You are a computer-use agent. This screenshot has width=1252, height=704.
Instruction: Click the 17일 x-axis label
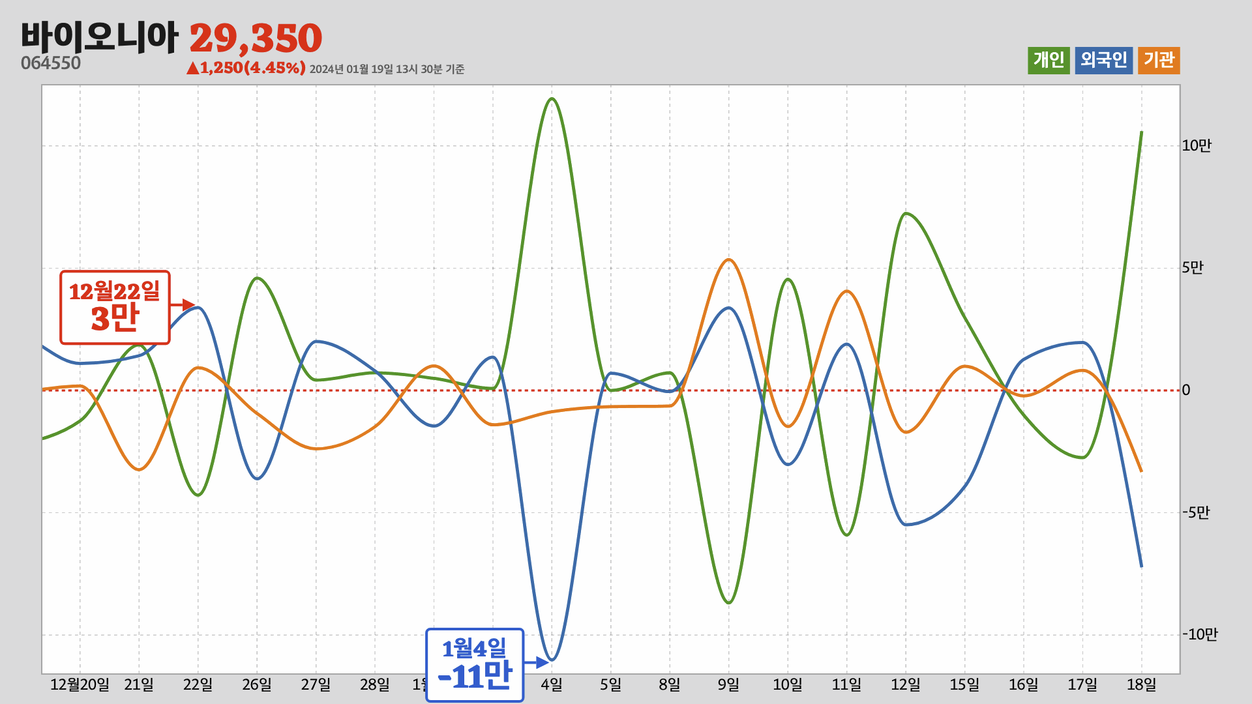[1082, 685]
